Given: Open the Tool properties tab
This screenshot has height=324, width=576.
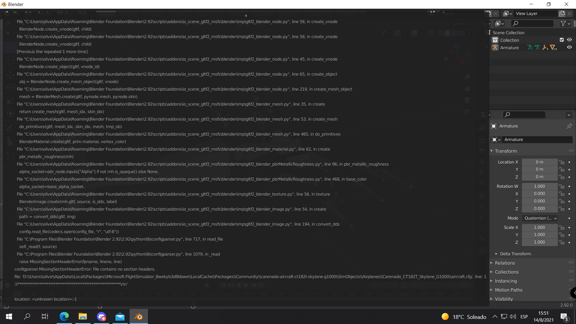Looking at the screenshot, I should pyautogui.click(x=482, y=127).
